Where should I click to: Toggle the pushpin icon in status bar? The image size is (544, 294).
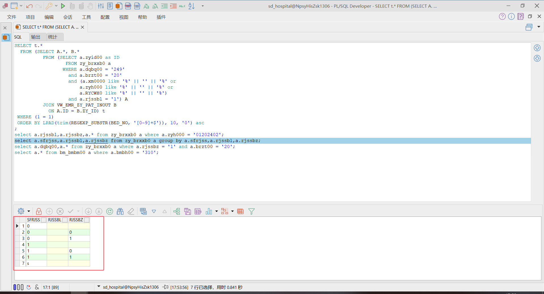166,287
